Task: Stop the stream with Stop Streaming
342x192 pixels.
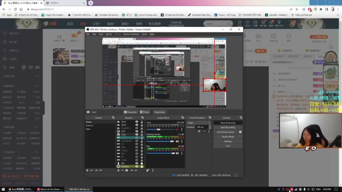Action: tap(228, 123)
